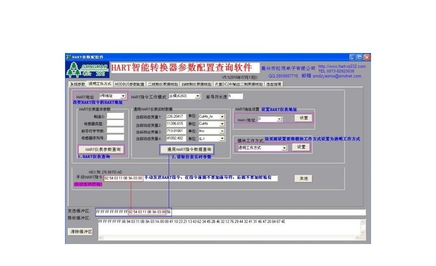Expand the CuMtr_hr unit dropdown for variable 1
This screenshot has height=266, width=436.
(x=222, y=117)
